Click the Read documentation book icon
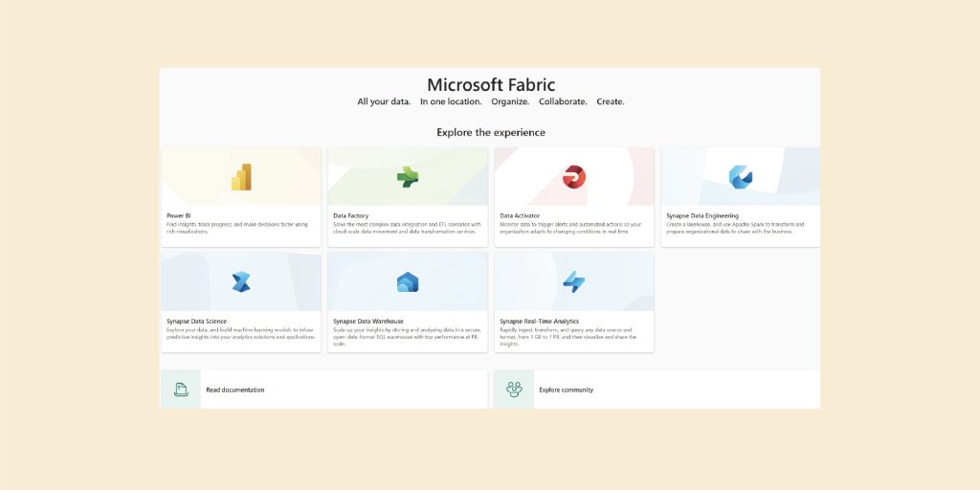The height and width of the screenshot is (490, 980). 181,390
